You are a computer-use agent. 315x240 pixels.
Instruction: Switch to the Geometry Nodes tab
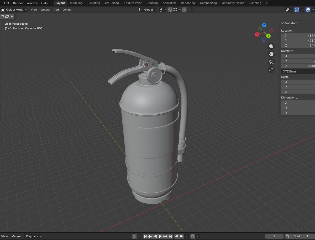pos(233,3)
